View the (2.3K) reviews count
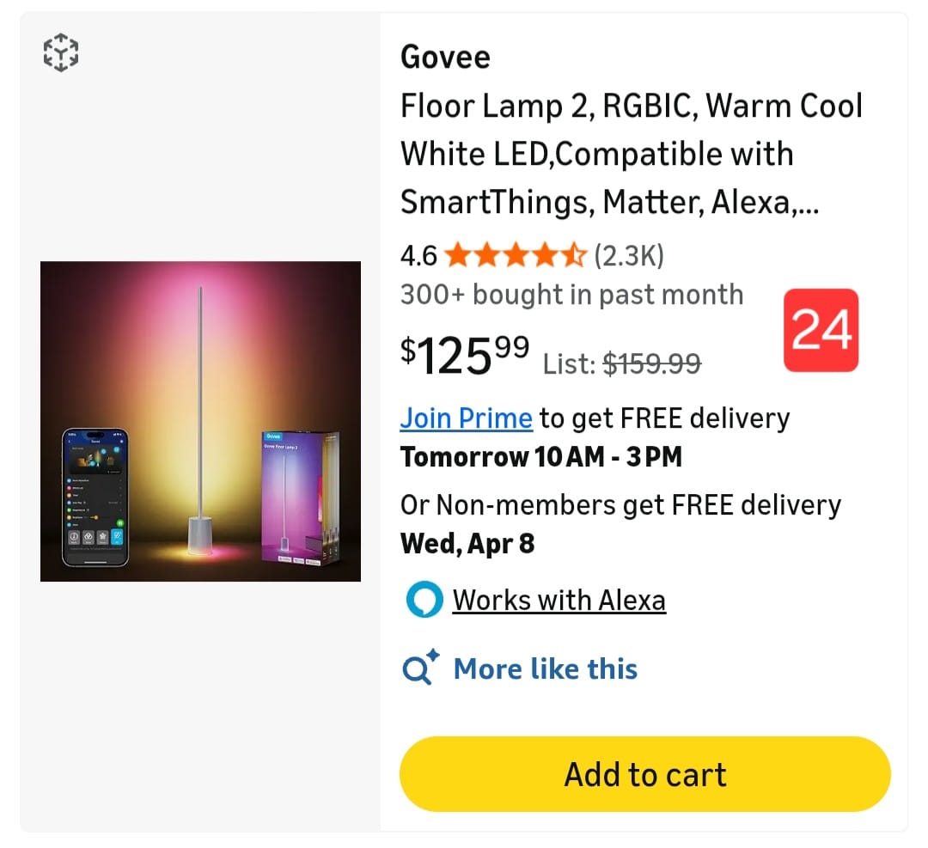Viewport: 928px width, 848px height. [x=629, y=255]
